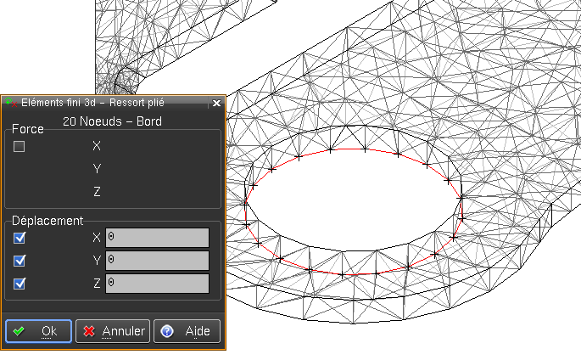Close the Eléments fini 3d dialog
Screen dimensions: 581x360
(x=216, y=103)
